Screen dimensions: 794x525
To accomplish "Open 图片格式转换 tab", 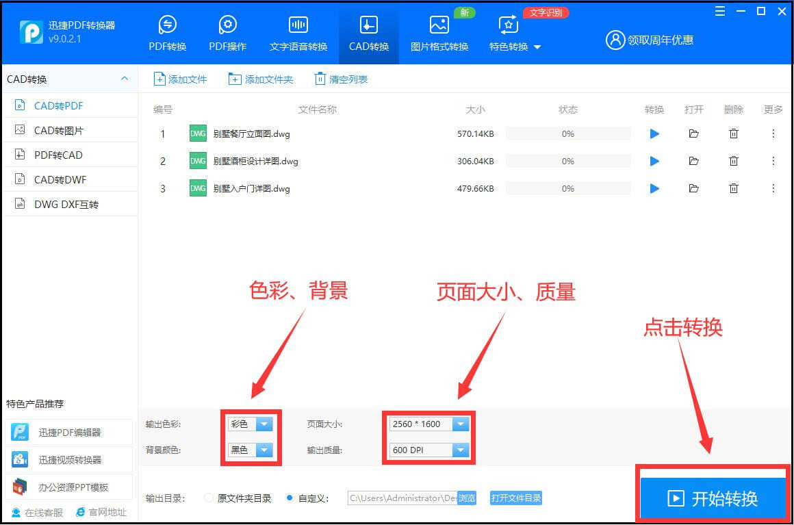I will pyautogui.click(x=439, y=34).
